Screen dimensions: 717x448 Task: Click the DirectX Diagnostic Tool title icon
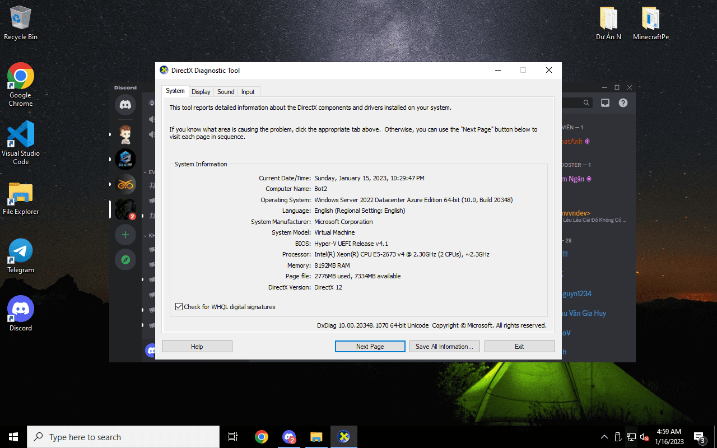point(164,70)
